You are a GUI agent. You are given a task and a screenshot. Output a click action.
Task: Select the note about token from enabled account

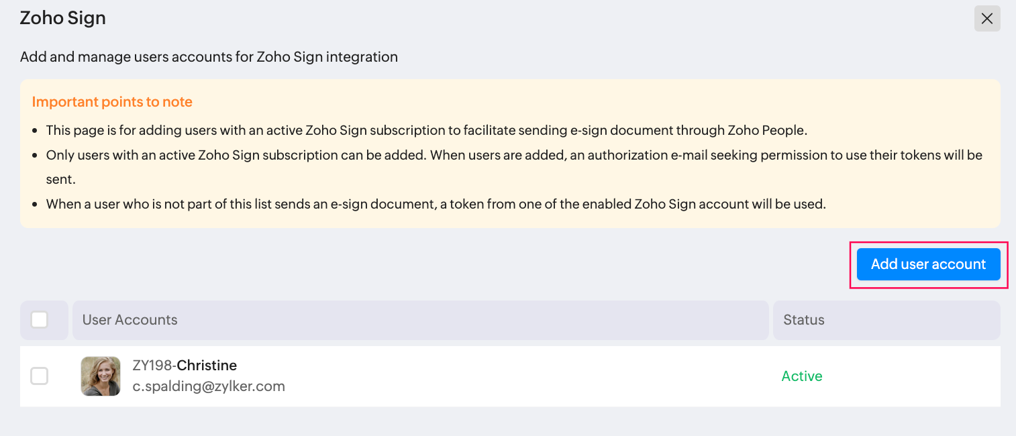[436, 204]
